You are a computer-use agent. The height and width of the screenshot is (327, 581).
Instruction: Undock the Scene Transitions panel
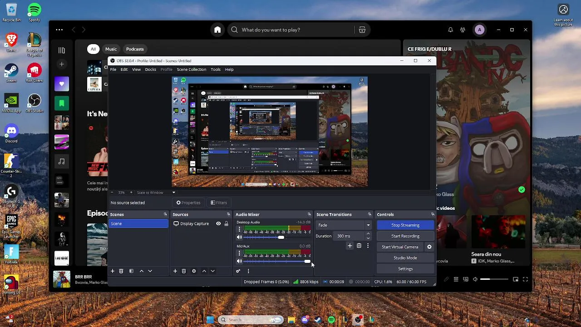tap(369, 214)
